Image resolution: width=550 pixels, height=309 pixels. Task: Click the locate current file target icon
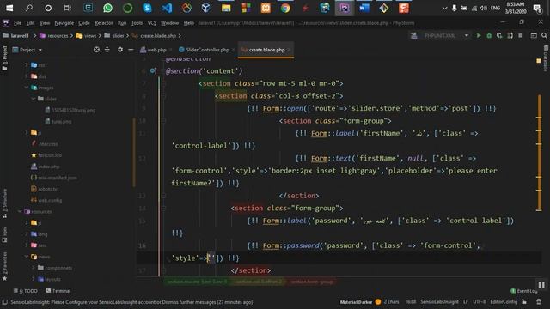pos(96,50)
